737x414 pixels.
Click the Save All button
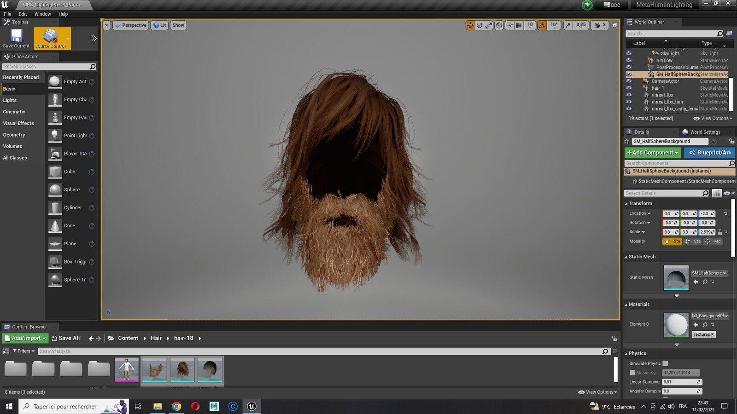[x=66, y=338]
